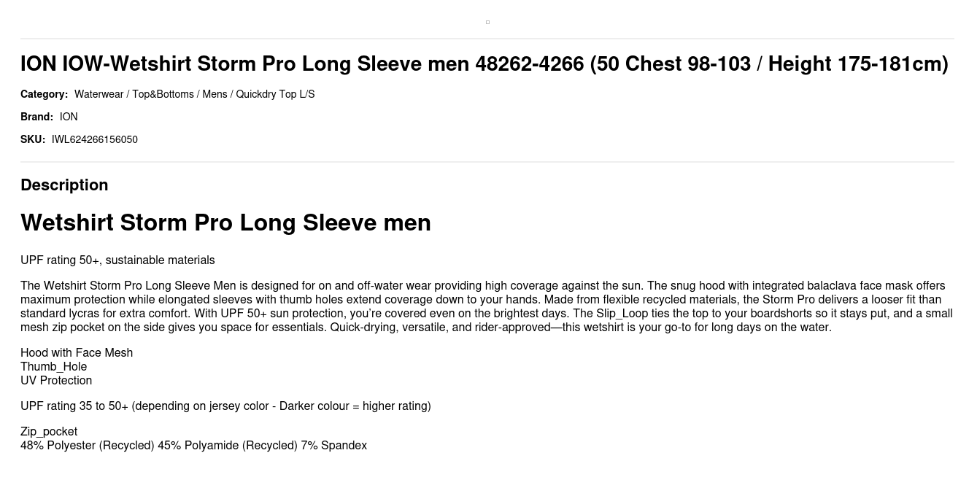Click the Thumb_Hole feature line
The width and height of the screenshot is (969, 488).
coord(53,367)
